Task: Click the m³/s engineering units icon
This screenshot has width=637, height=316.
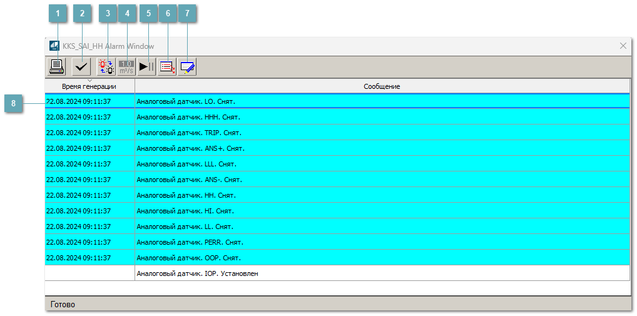Action: pyautogui.click(x=126, y=66)
